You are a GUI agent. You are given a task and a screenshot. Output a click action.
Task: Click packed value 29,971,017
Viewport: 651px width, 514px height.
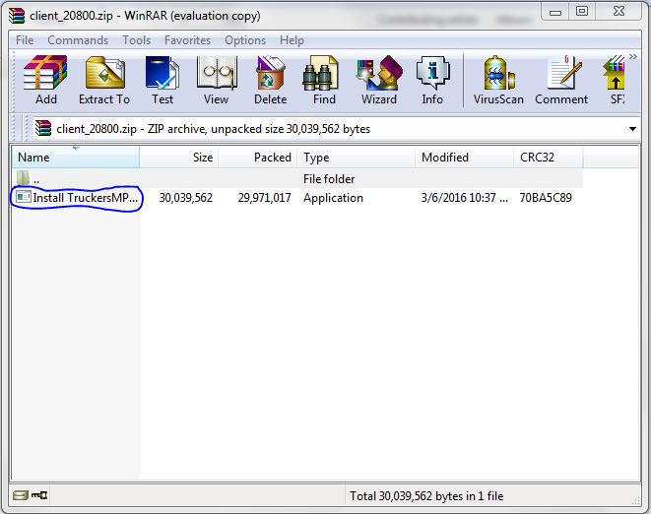tap(264, 198)
